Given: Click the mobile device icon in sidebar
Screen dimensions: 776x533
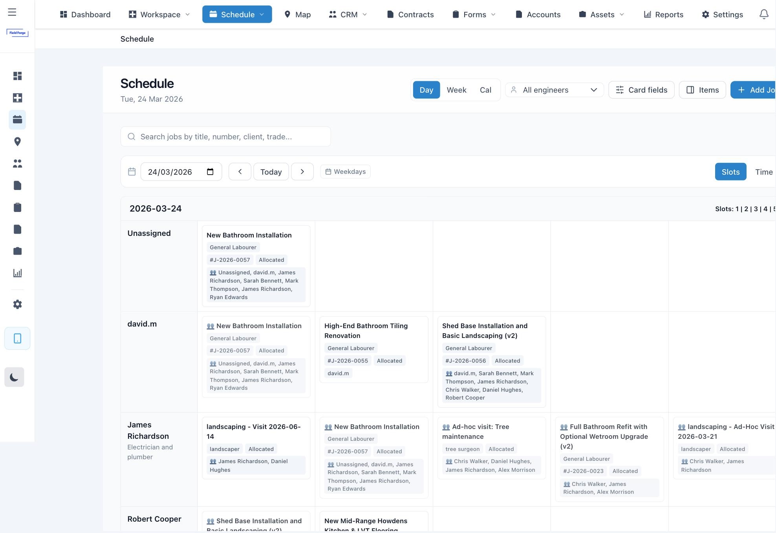Looking at the screenshot, I should click(17, 338).
